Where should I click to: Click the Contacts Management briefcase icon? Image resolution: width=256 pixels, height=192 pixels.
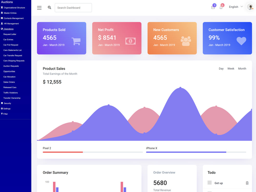click(2, 18)
